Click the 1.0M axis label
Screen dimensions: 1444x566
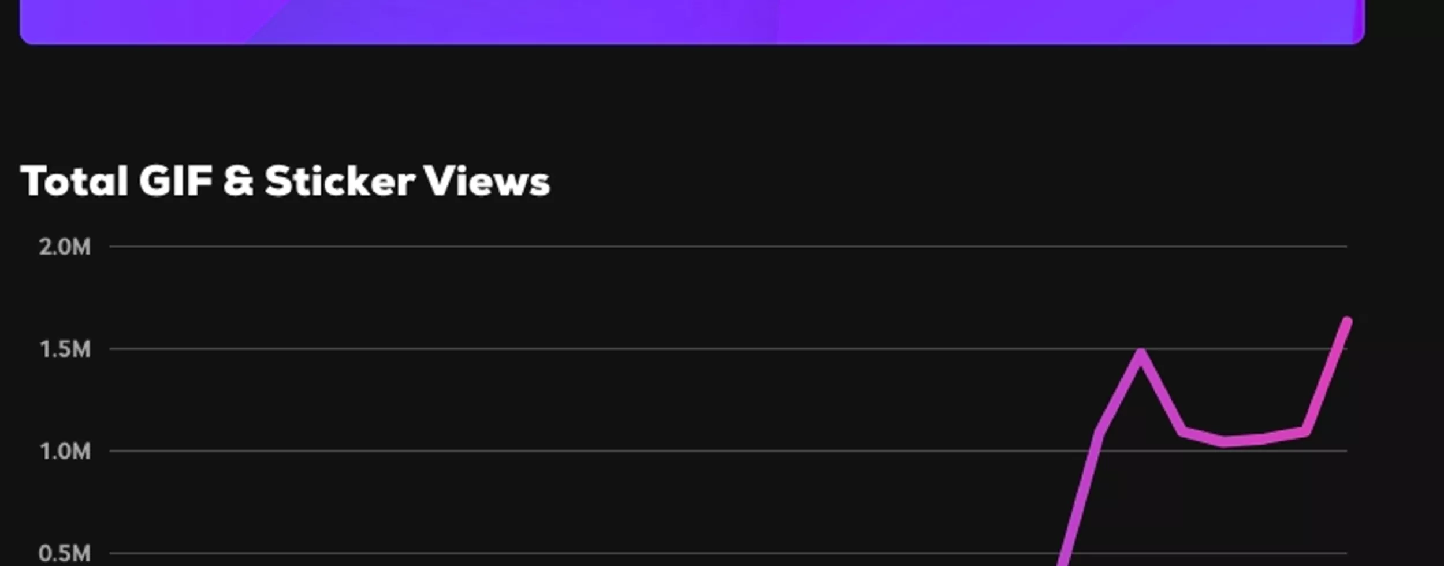tap(65, 451)
